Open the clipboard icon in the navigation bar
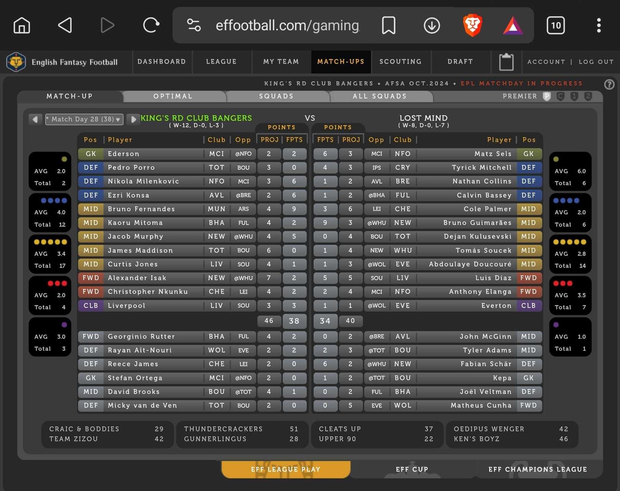Viewport: 620px width, 491px height. tap(506, 62)
